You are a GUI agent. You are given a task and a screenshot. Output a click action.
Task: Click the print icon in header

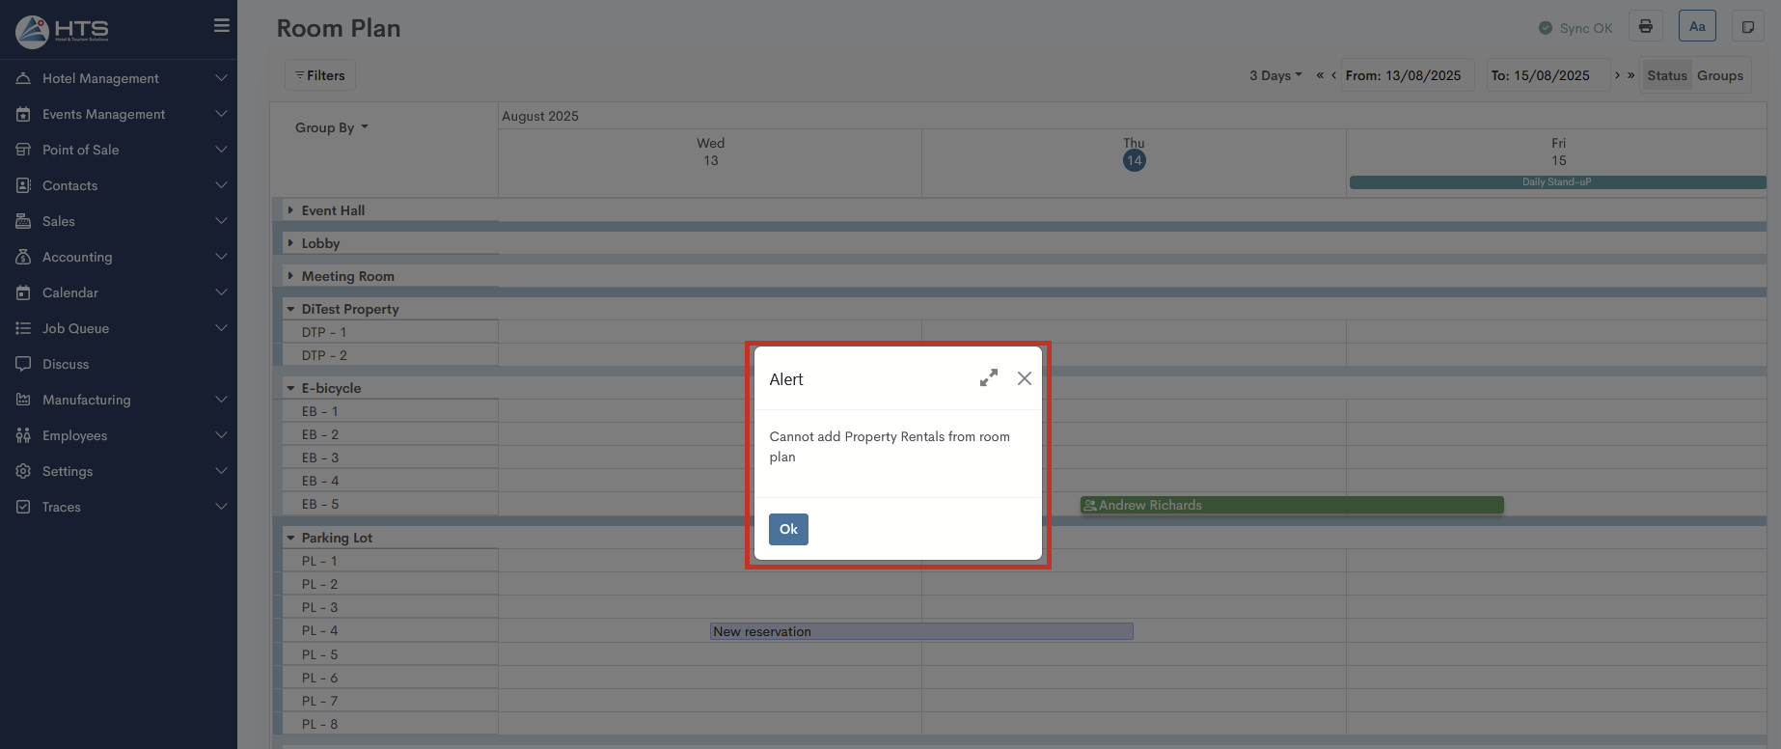click(1645, 27)
